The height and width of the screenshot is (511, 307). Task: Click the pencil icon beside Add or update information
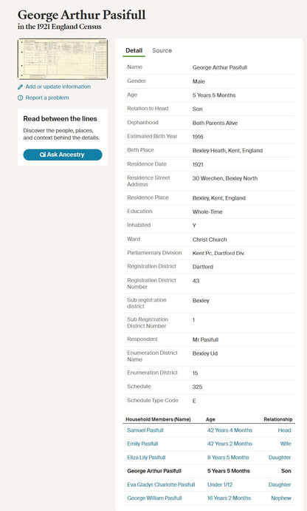point(20,87)
